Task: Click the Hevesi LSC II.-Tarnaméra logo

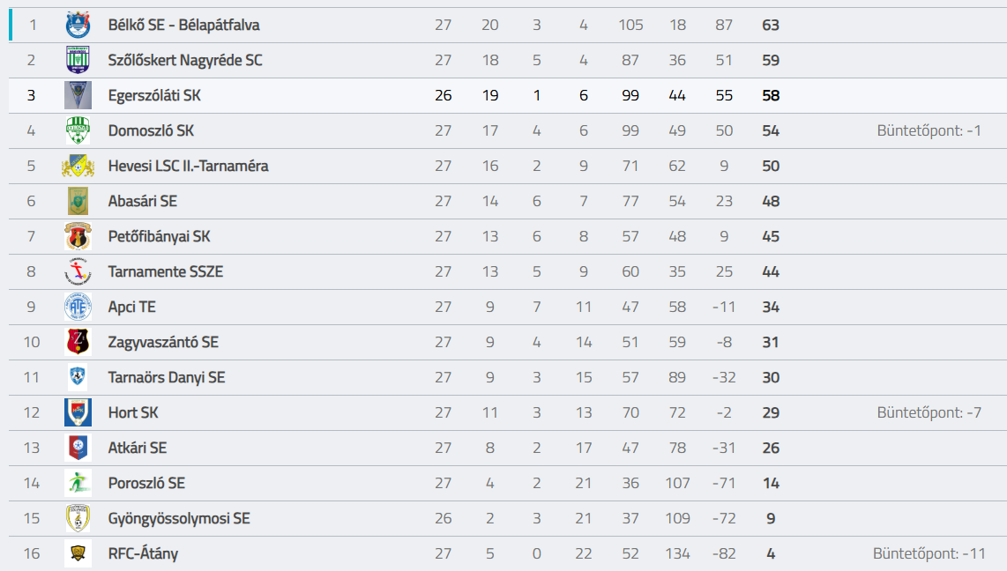Action: point(78,166)
